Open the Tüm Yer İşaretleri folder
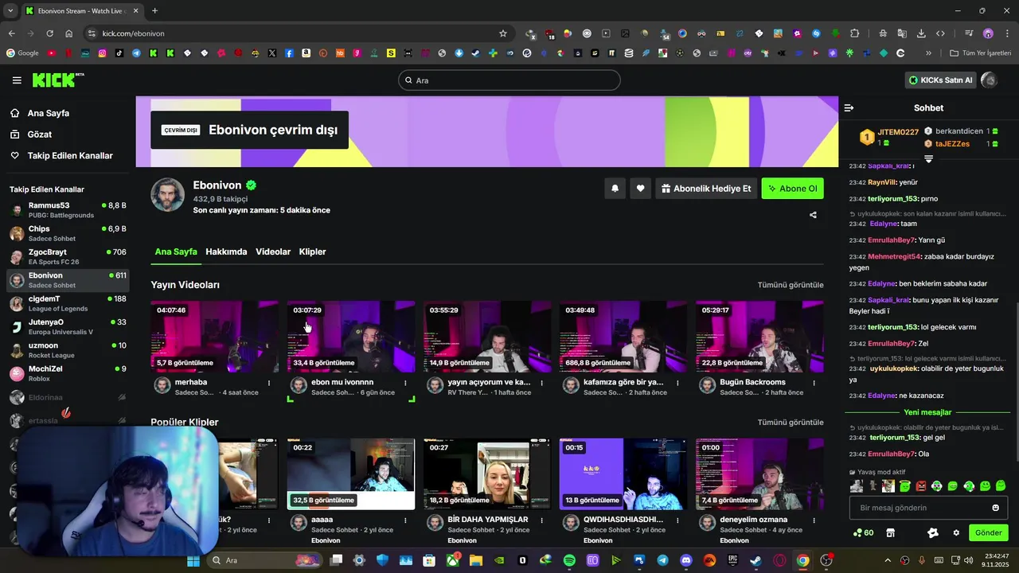 (x=981, y=53)
